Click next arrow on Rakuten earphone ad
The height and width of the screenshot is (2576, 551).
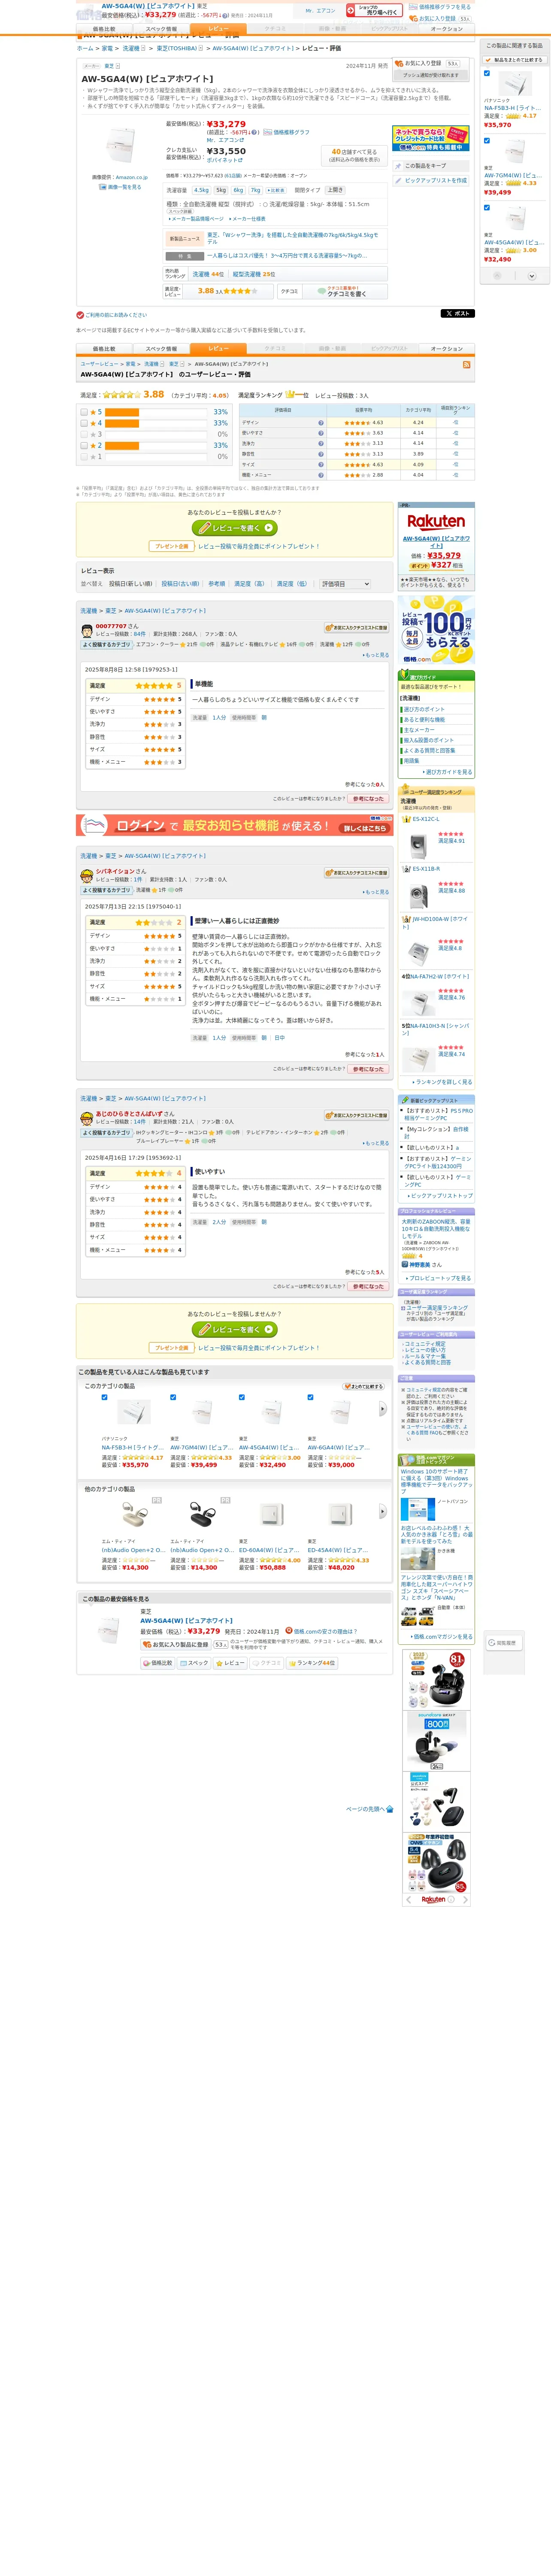point(465,1899)
